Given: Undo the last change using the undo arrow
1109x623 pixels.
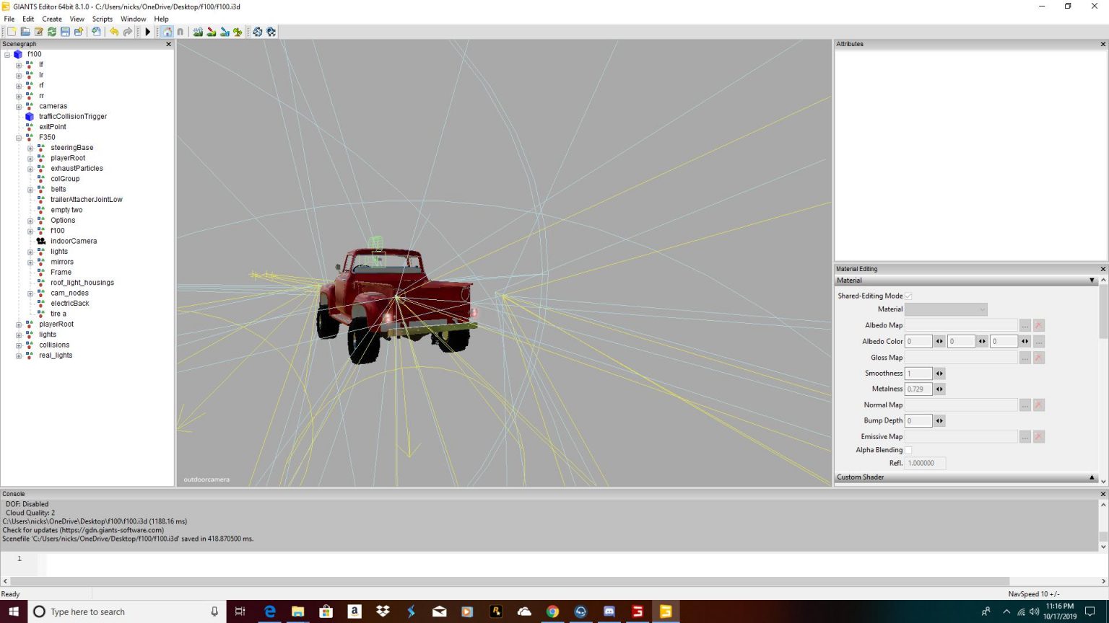Looking at the screenshot, I should pyautogui.click(x=114, y=32).
